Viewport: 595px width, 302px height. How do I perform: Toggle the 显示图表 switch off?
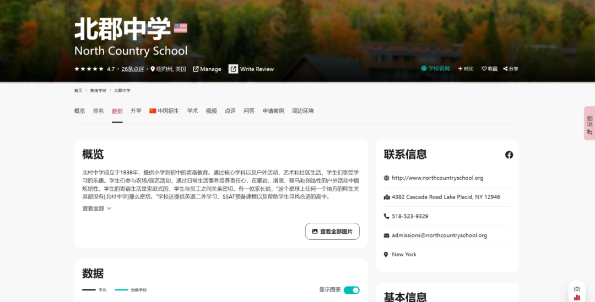point(351,290)
